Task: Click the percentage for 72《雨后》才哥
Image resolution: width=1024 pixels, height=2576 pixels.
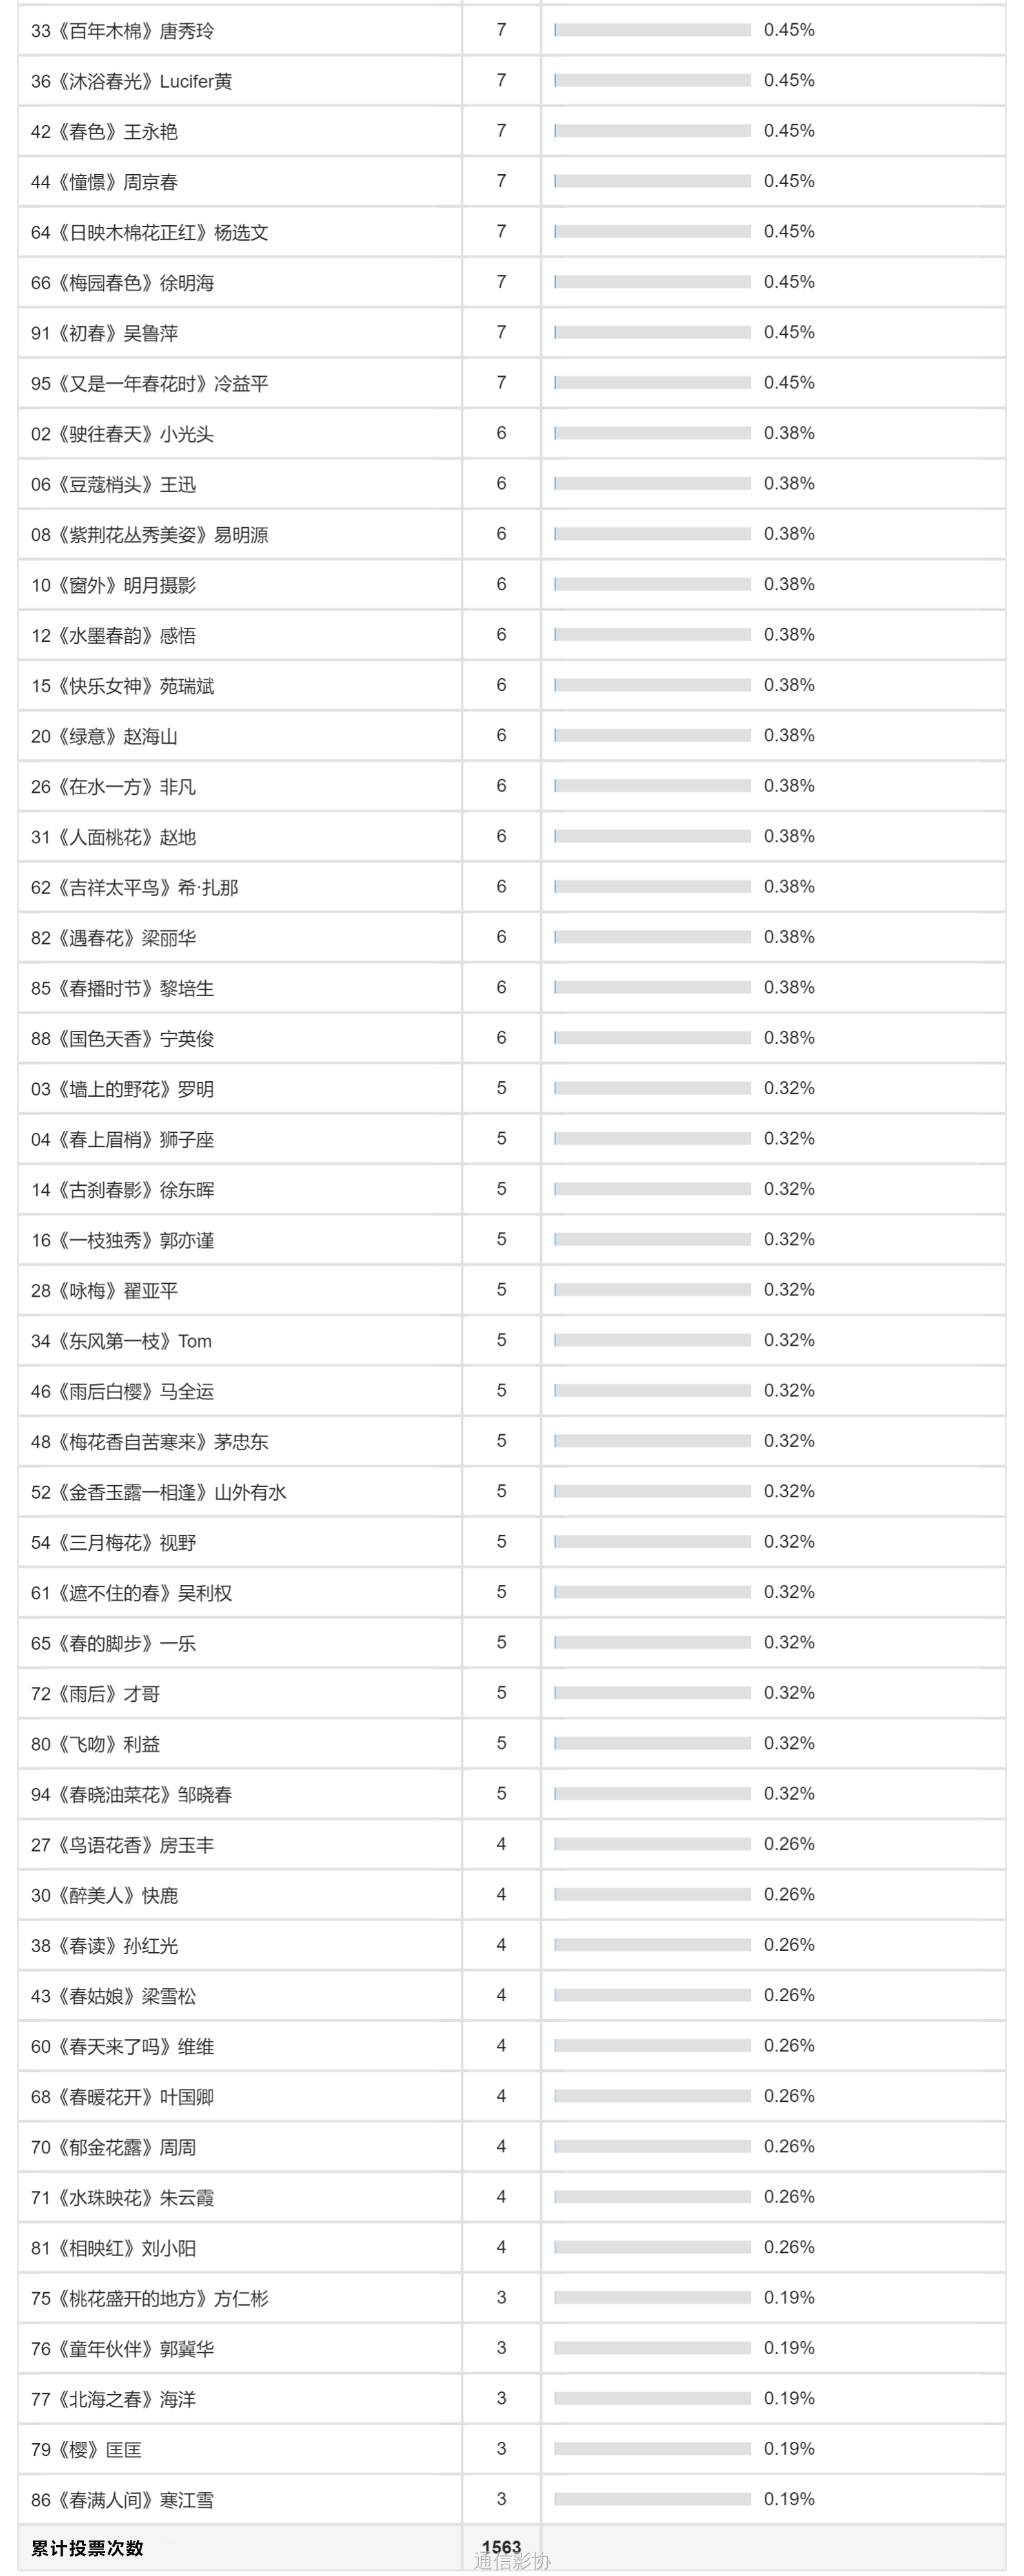Action: (789, 1693)
